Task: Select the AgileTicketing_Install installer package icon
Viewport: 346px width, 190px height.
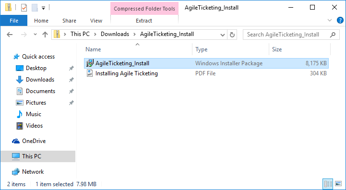Action: [90, 63]
